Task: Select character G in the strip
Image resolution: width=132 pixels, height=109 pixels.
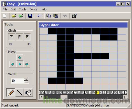Action: (101, 92)
